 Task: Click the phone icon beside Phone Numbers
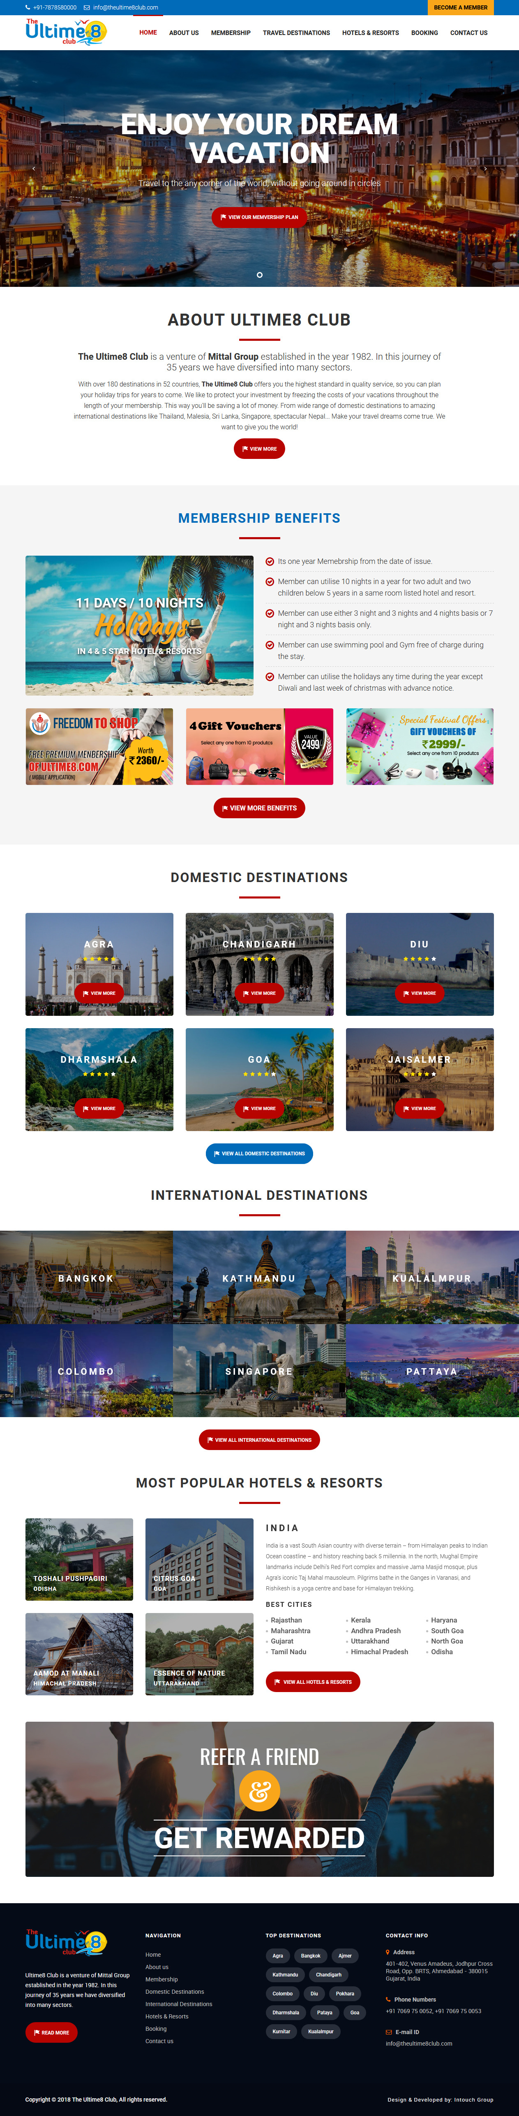pyautogui.click(x=389, y=2000)
